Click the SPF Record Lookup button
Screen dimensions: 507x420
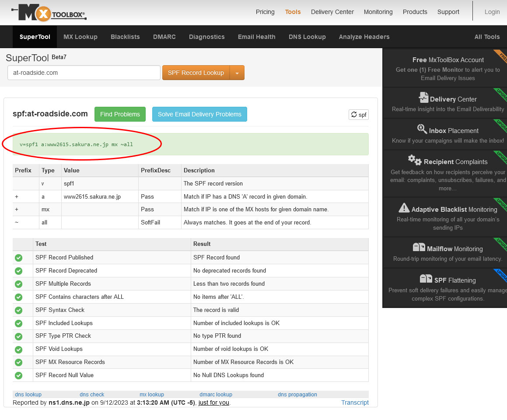[196, 73]
